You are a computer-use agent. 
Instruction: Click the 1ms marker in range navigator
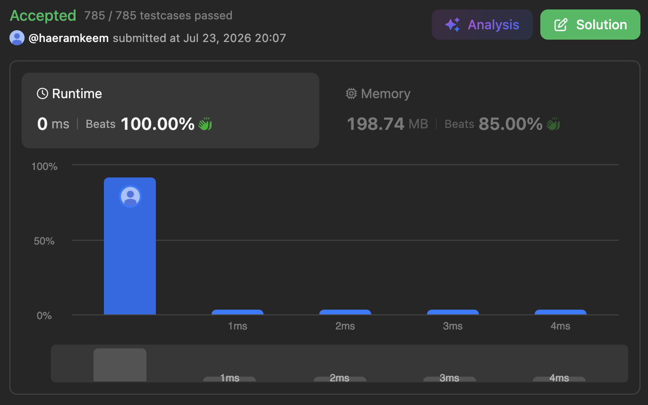click(230, 379)
